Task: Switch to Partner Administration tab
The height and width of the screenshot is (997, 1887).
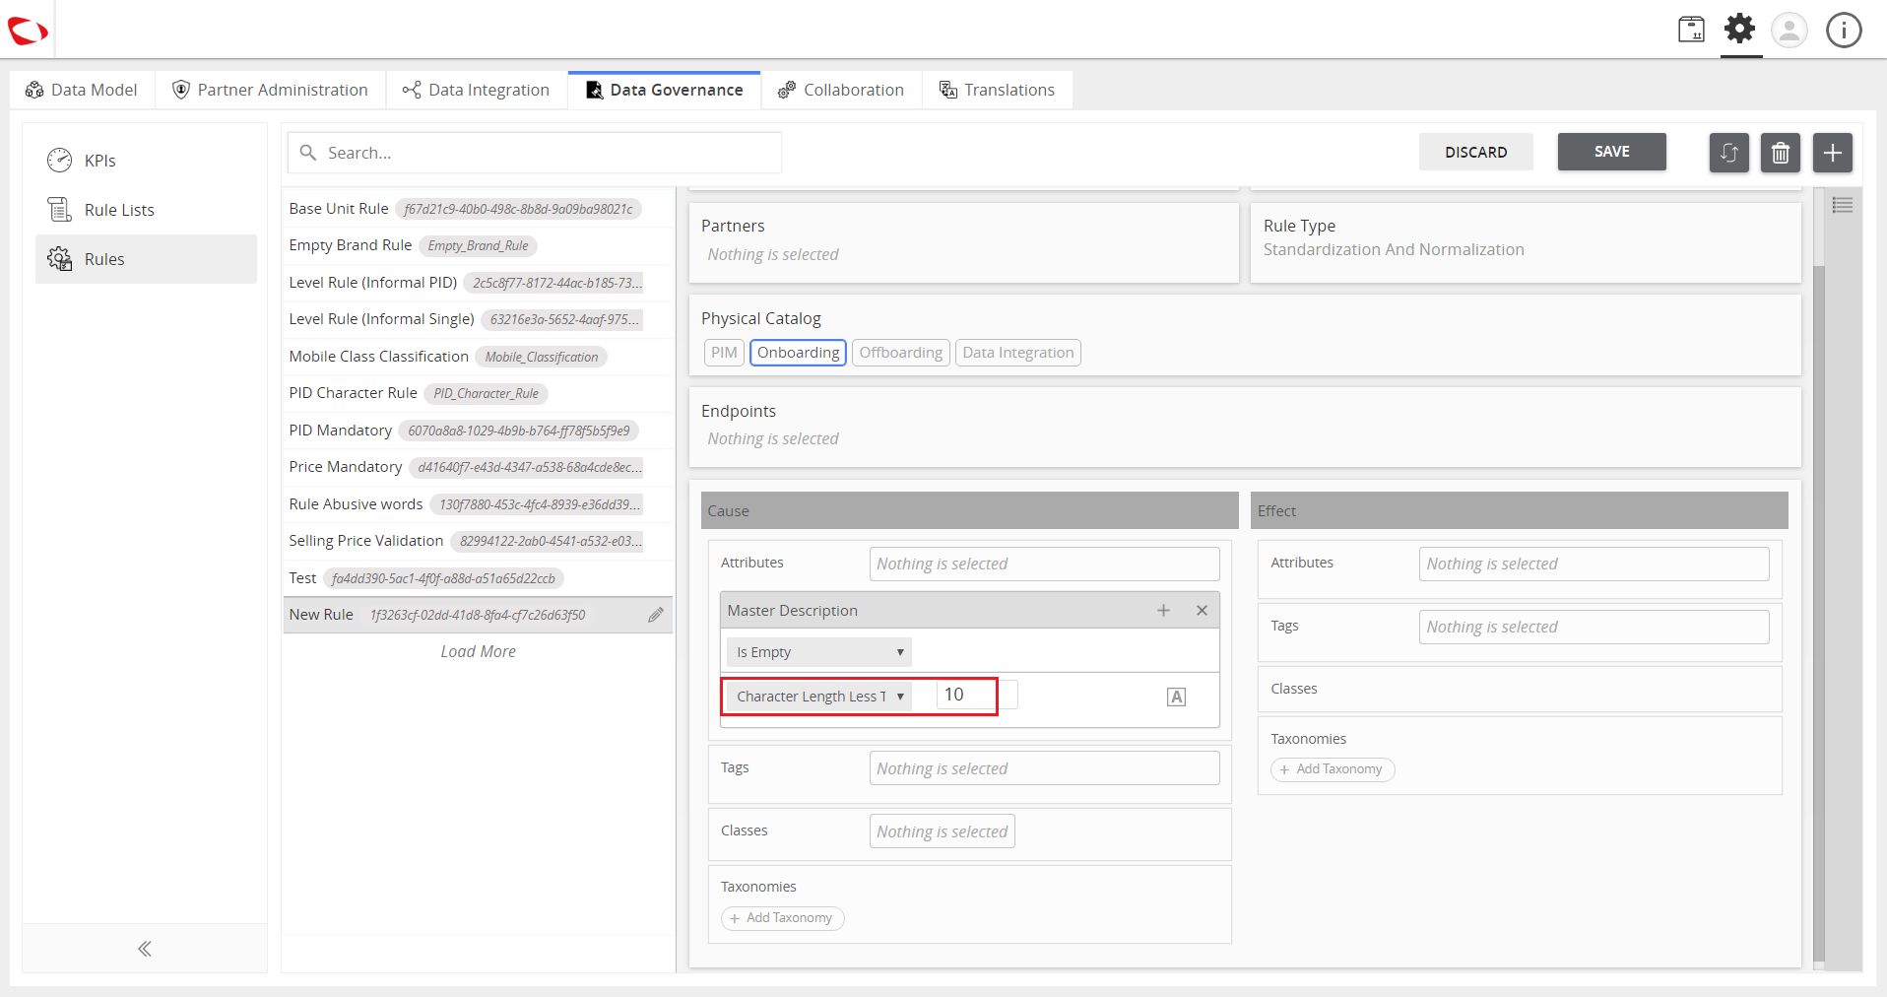Action: pos(270,90)
